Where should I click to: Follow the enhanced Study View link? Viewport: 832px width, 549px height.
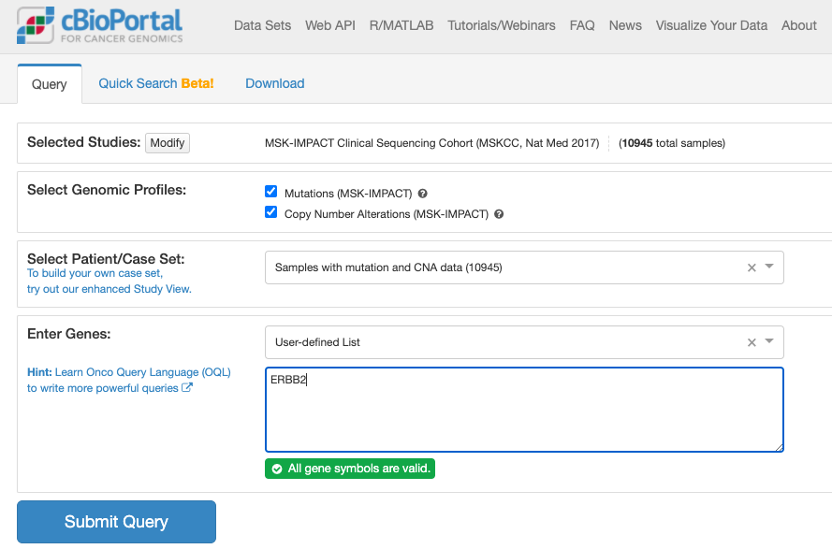pos(109,289)
